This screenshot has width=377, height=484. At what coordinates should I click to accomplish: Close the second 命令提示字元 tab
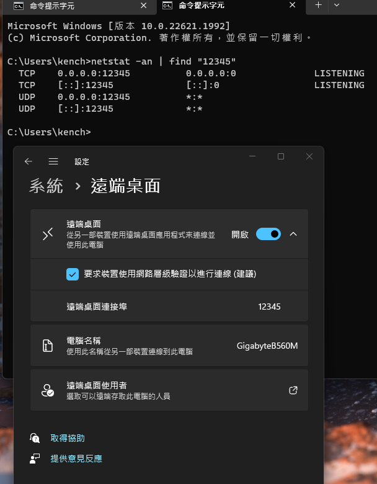click(x=293, y=5)
